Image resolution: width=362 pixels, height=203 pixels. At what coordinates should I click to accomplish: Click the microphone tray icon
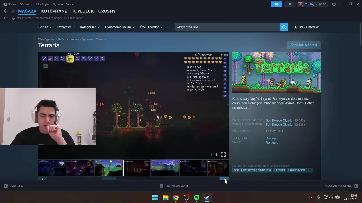pyautogui.click(x=318, y=197)
